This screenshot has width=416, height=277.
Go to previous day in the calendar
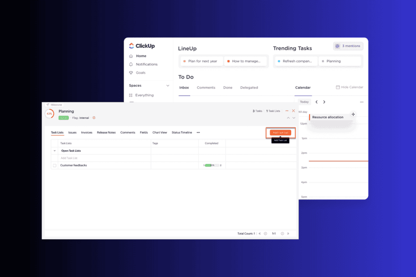pyautogui.click(x=317, y=102)
